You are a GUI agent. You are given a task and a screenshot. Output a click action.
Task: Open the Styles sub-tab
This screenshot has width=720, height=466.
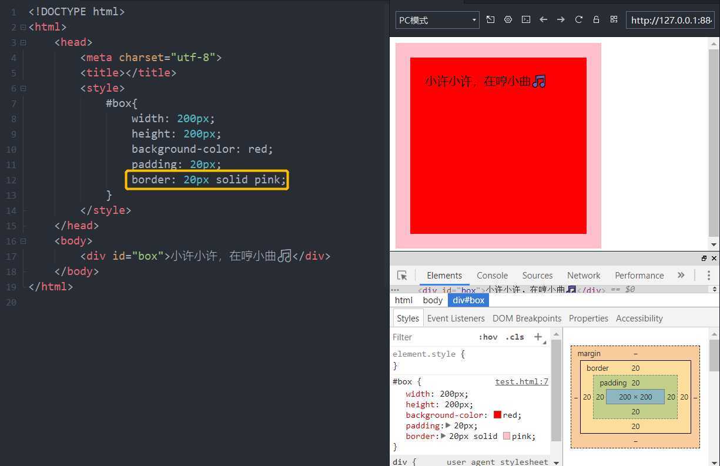click(x=407, y=318)
